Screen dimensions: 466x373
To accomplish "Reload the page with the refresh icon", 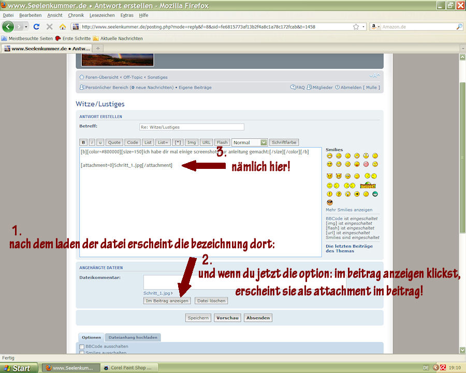I will (36, 26).
